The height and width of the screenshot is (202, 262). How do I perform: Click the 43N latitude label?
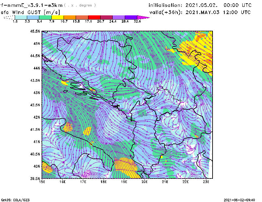point(37,93)
